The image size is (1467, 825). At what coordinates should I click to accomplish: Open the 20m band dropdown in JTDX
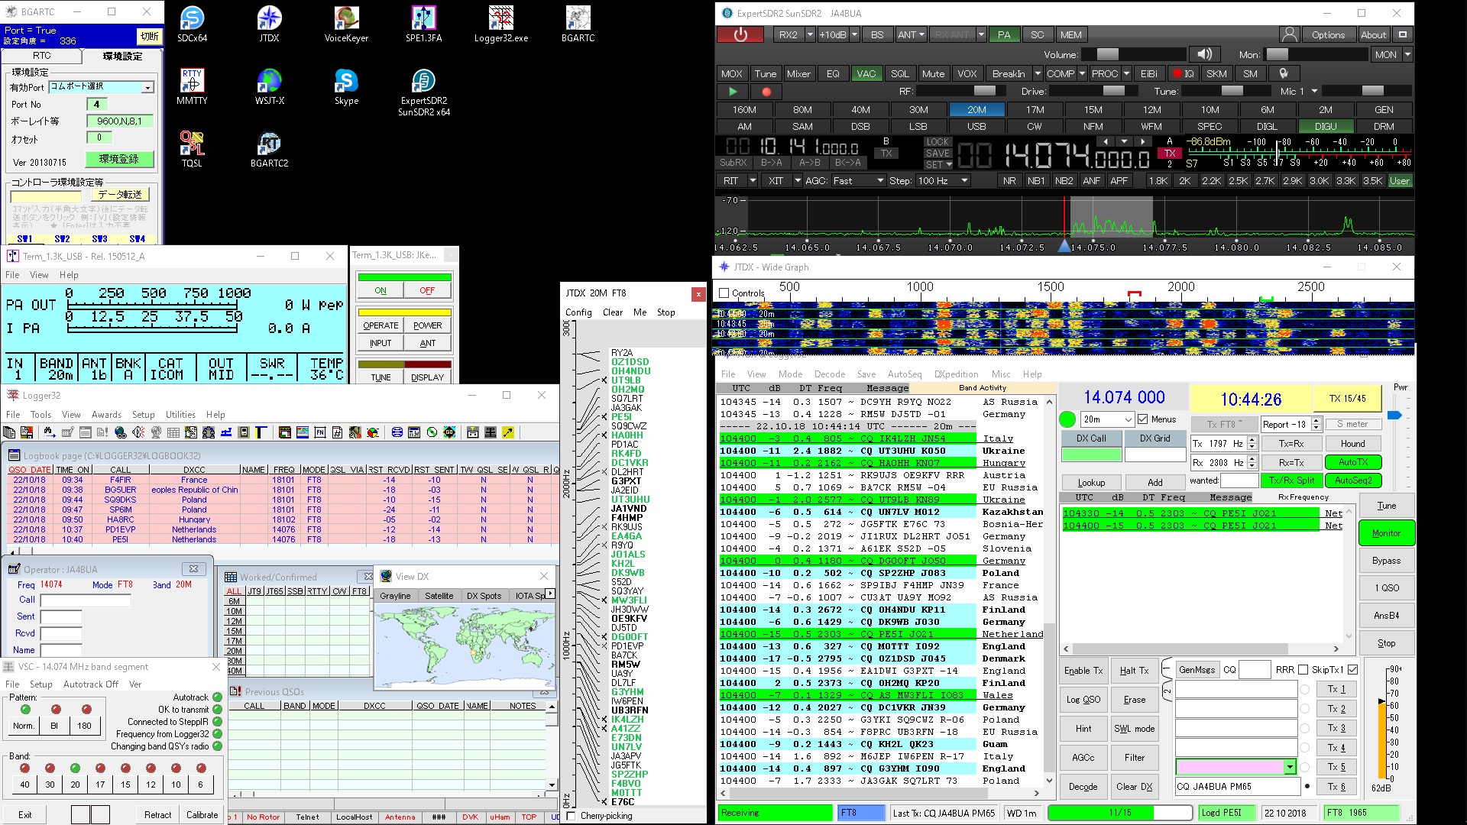coord(1107,419)
